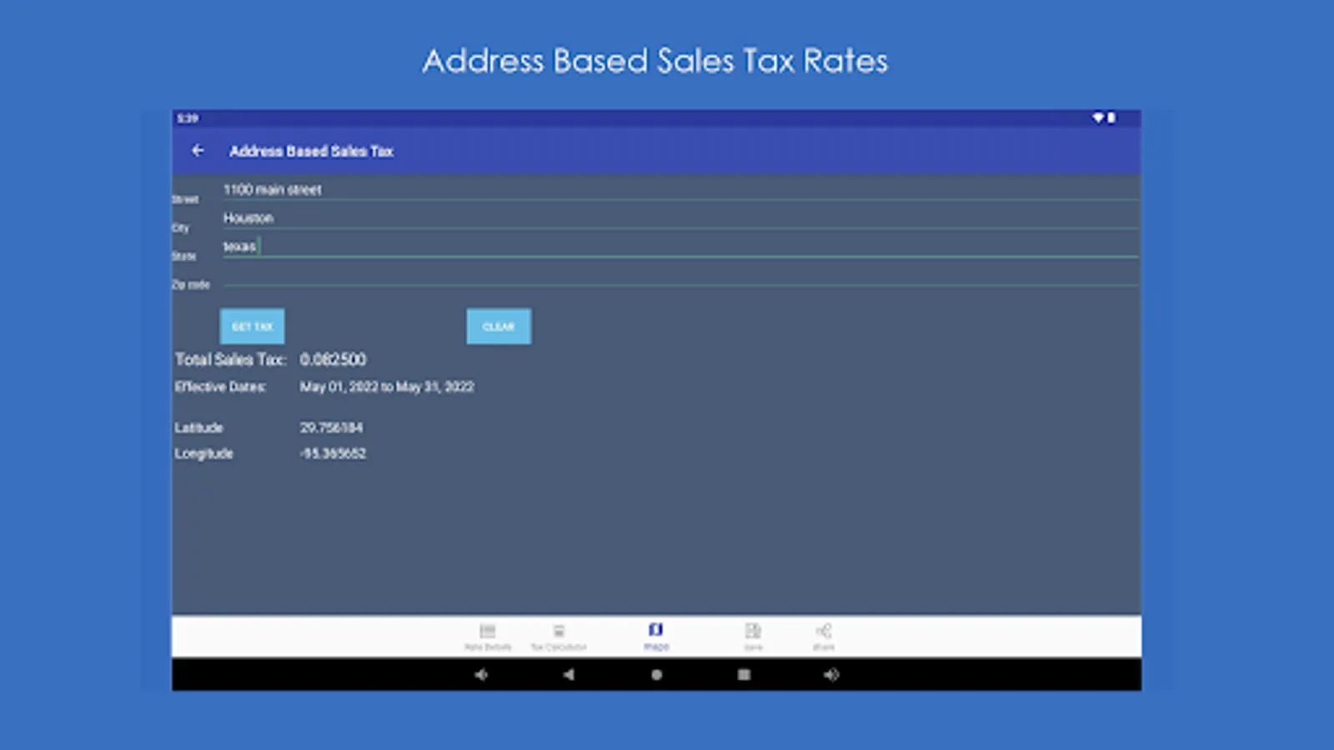The width and height of the screenshot is (1334, 750).
Task: Clear the address form with CLEAR
Action: click(499, 327)
